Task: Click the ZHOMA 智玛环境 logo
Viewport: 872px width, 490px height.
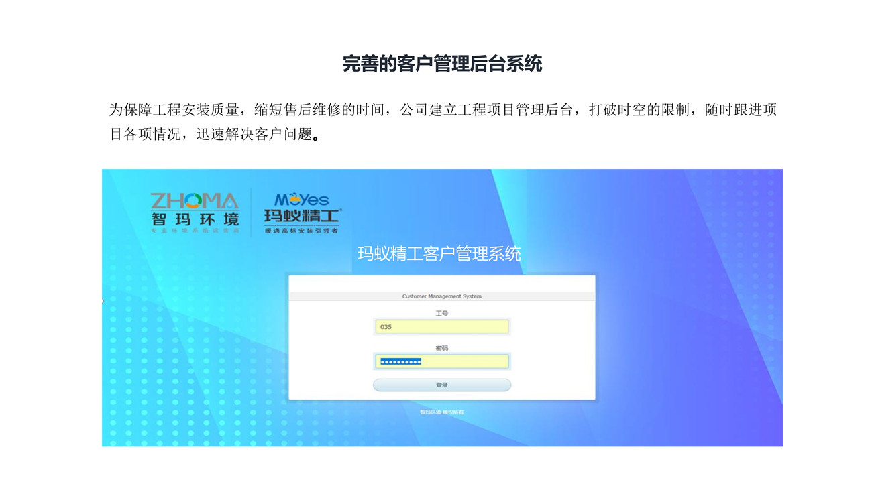Action: click(x=195, y=212)
